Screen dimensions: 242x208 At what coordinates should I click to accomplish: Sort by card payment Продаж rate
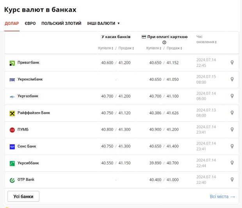pyautogui.click(x=174, y=48)
